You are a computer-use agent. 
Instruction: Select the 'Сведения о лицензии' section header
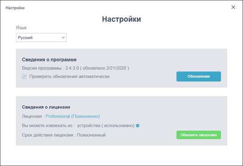coord(46,107)
